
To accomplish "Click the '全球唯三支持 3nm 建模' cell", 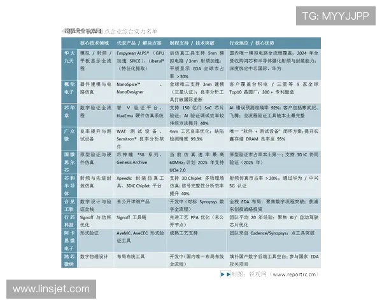I will coord(197,91).
